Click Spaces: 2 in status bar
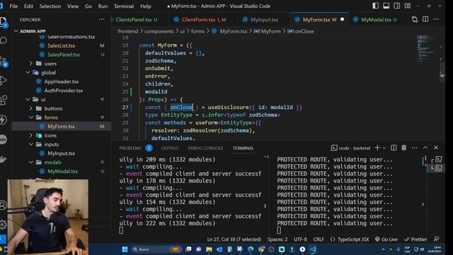Image resolution: width=453 pixels, height=255 pixels. click(x=277, y=239)
